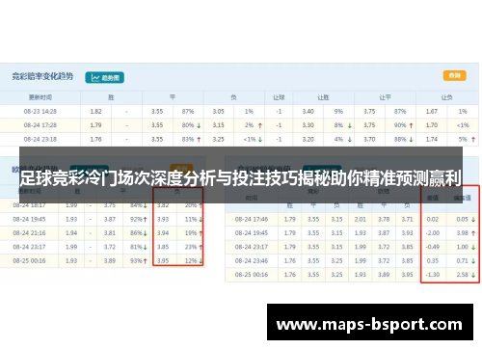Click the 1.70 handicap loss odds
This screenshot has width=482, height=349.
pos(431,125)
